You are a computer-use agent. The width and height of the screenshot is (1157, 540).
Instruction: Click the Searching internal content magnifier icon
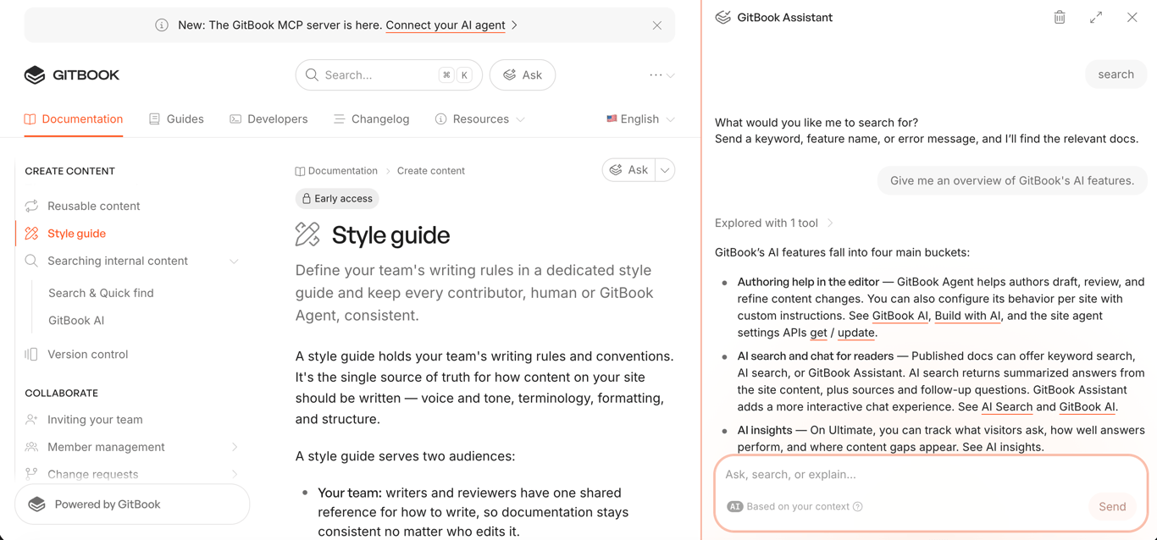point(31,261)
